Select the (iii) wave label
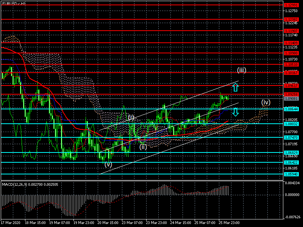This screenshot has height=227, width=303. click(242, 70)
